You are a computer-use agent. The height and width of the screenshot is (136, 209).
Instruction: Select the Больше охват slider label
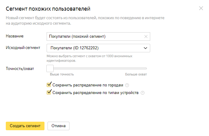[x=136, y=74]
